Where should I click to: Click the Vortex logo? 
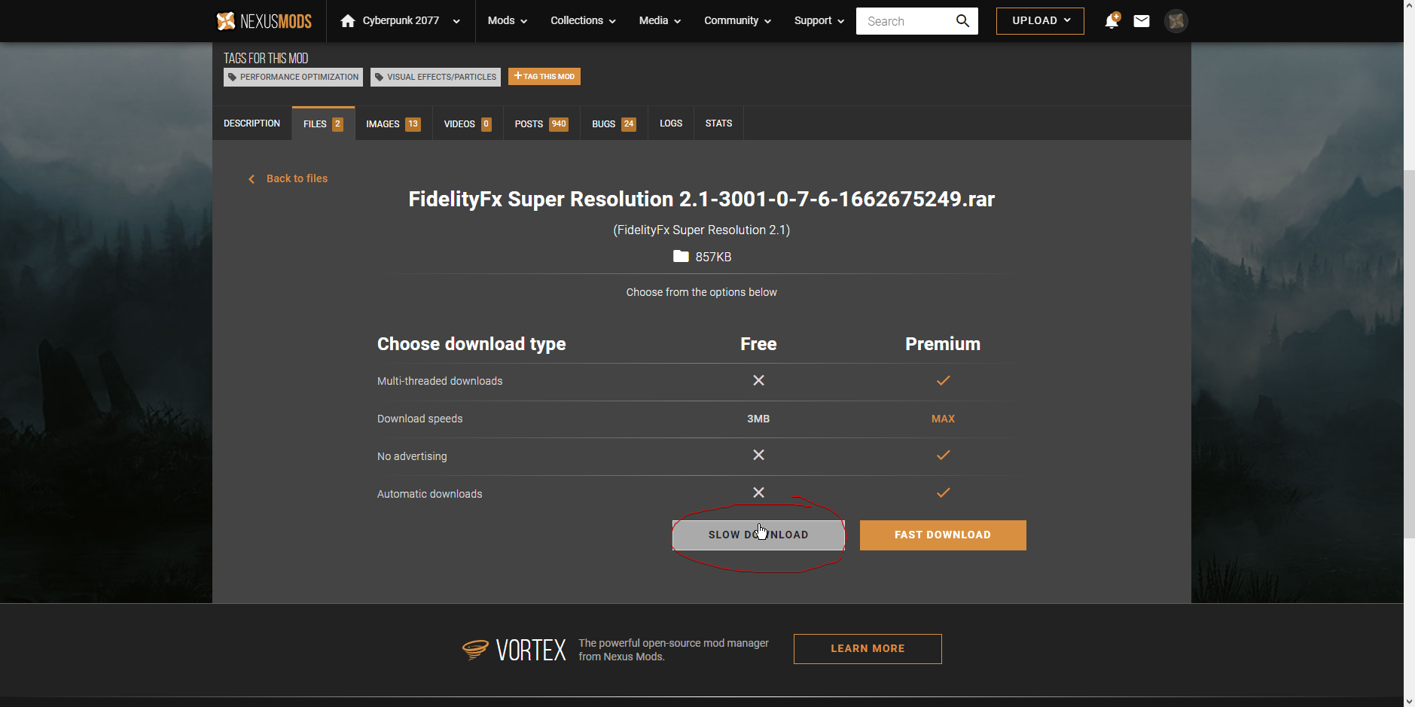514,649
